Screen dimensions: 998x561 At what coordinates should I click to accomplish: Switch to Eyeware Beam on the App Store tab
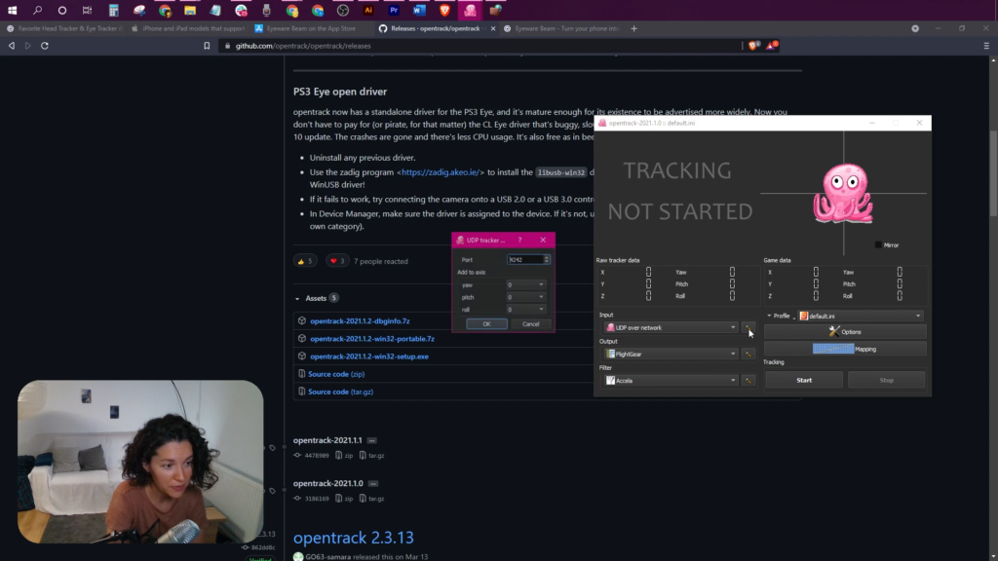tap(311, 28)
